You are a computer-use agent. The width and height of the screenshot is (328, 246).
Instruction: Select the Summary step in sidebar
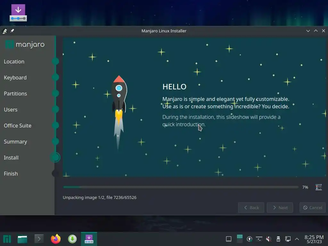point(15,142)
